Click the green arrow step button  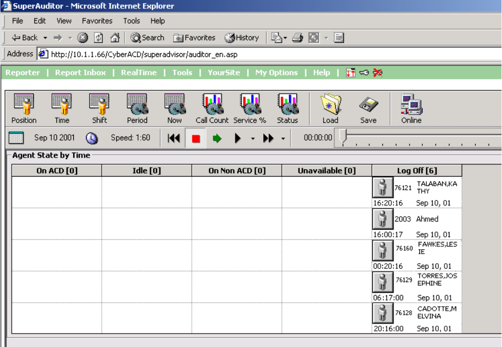click(x=217, y=138)
